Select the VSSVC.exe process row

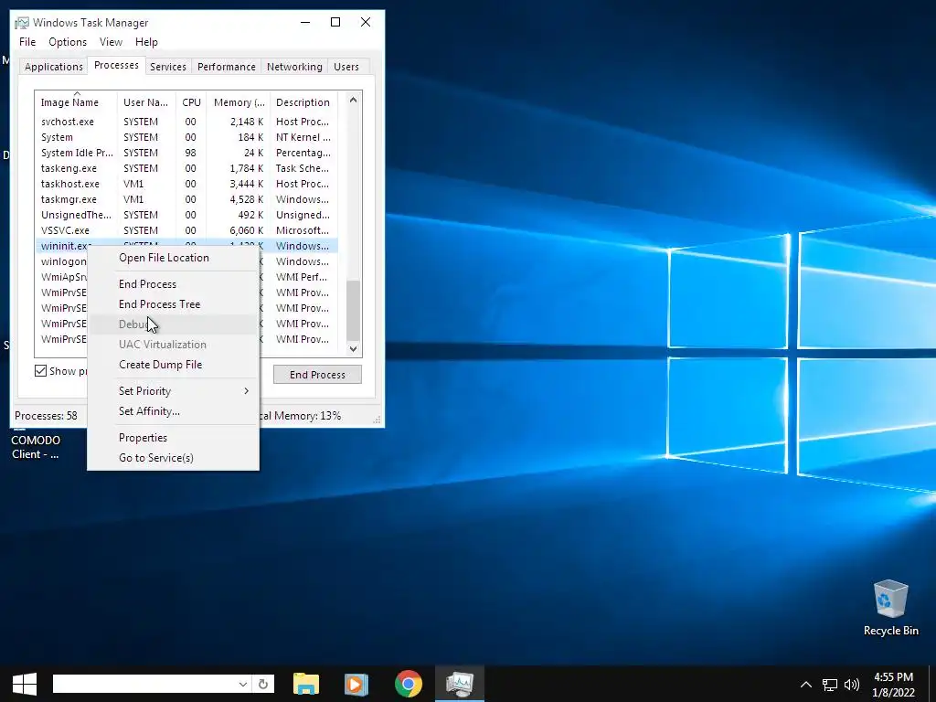click(x=186, y=230)
